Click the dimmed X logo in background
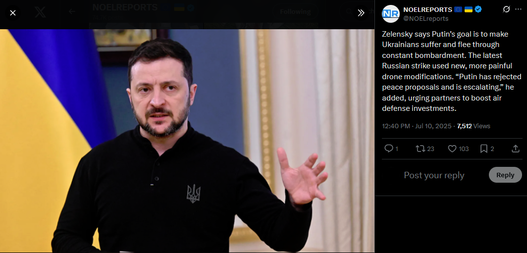 click(40, 12)
